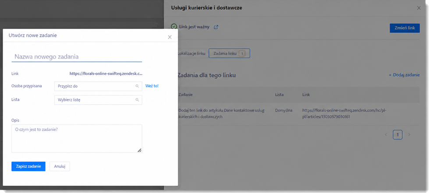This screenshot has width=429, height=193.
Task: Open the Wybierz listę dropdown
Action: pyautogui.click(x=98, y=100)
